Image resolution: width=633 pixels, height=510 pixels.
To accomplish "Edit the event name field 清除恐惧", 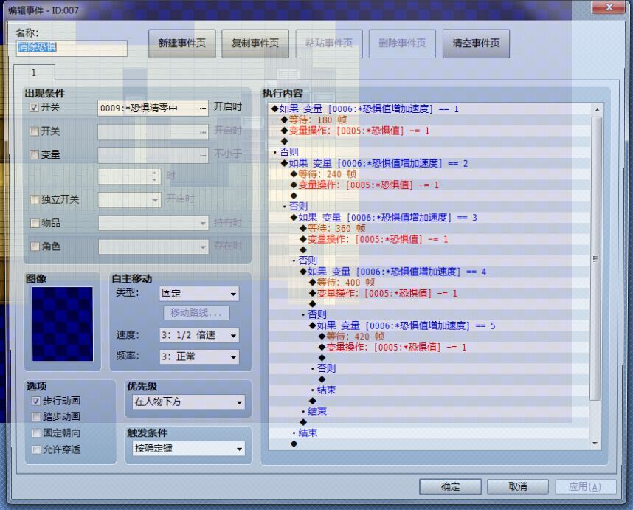I will click(x=72, y=48).
